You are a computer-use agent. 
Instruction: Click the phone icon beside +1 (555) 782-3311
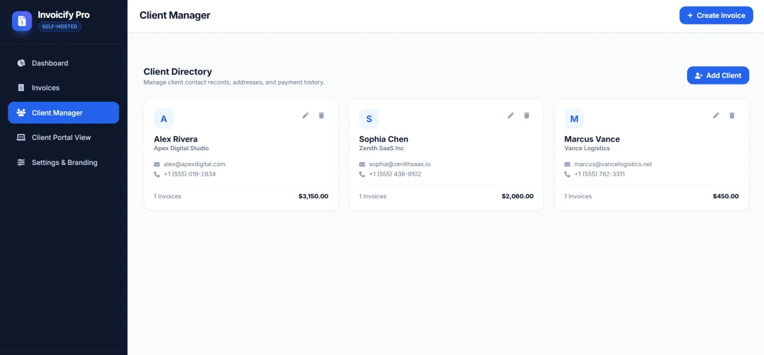click(568, 175)
